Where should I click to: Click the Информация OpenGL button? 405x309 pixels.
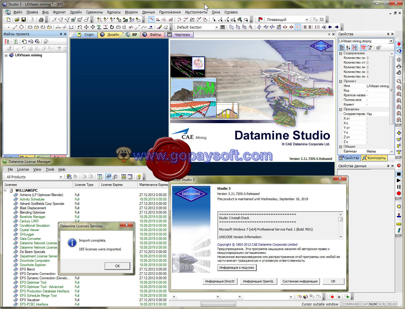(x=258, y=281)
